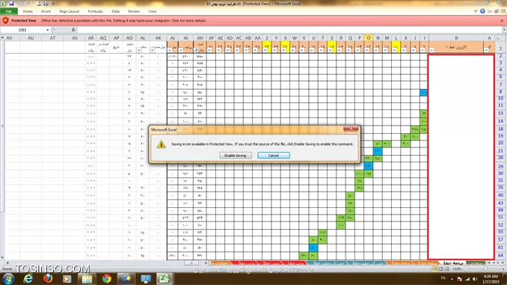Viewport: 507px width, 285px height.
Task: Click the Enable Saving button
Action: tap(236, 156)
